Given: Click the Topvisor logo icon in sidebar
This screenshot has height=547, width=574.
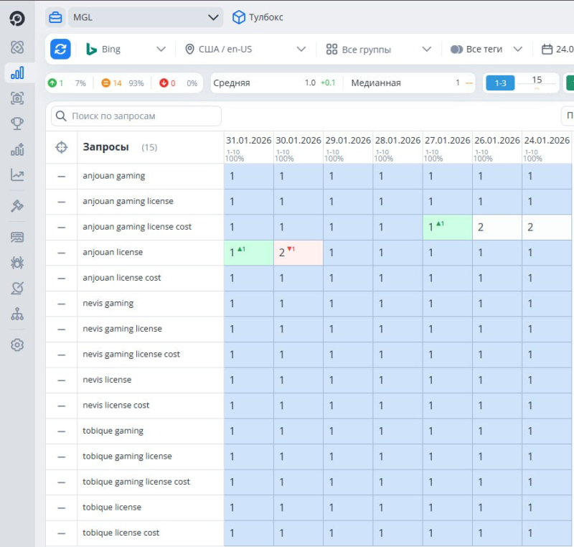Looking at the screenshot, I should 17,19.
